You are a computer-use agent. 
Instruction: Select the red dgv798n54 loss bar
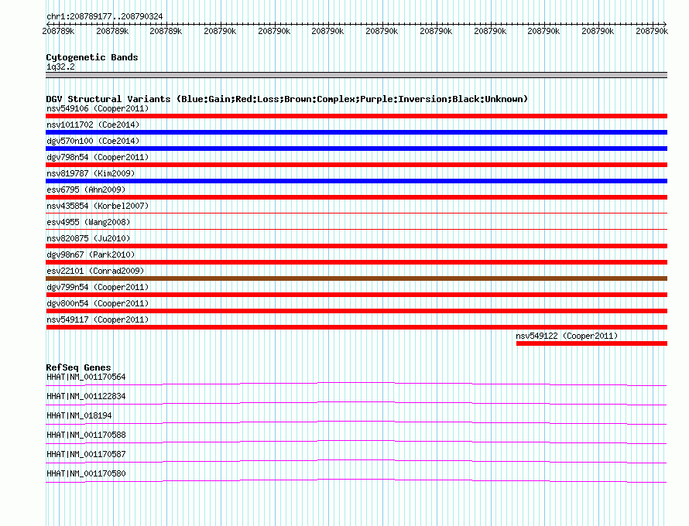(x=356, y=165)
